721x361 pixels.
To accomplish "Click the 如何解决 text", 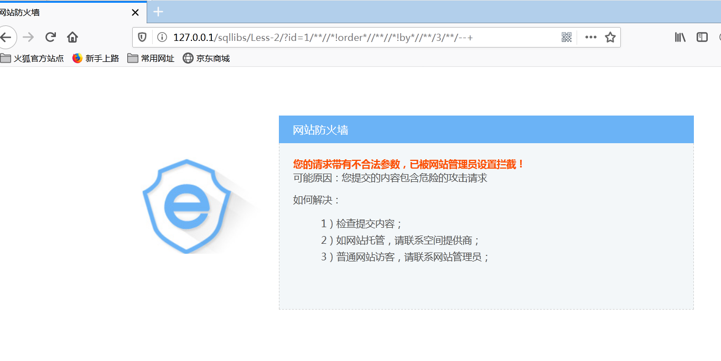I will click(317, 200).
